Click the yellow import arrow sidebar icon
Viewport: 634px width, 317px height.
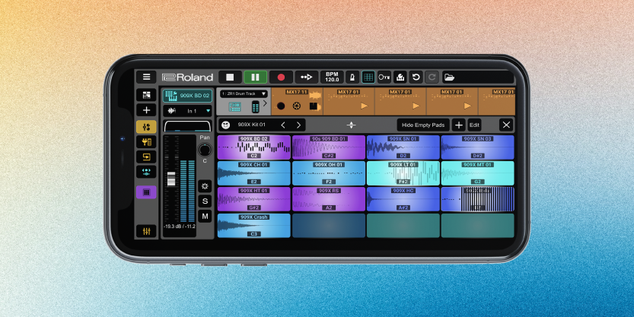146,157
